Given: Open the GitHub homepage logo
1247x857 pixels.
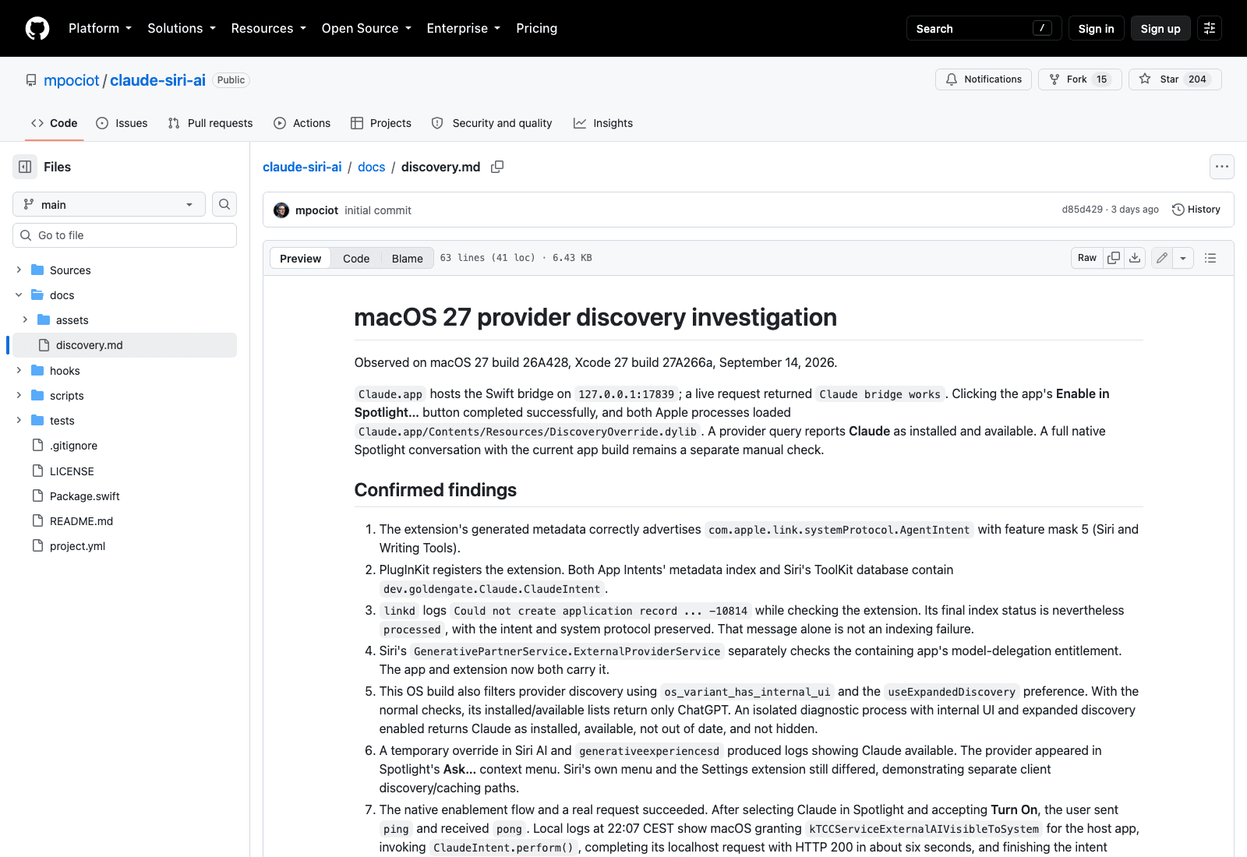Looking at the screenshot, I should pyautogui.click(x=37, y=28).
